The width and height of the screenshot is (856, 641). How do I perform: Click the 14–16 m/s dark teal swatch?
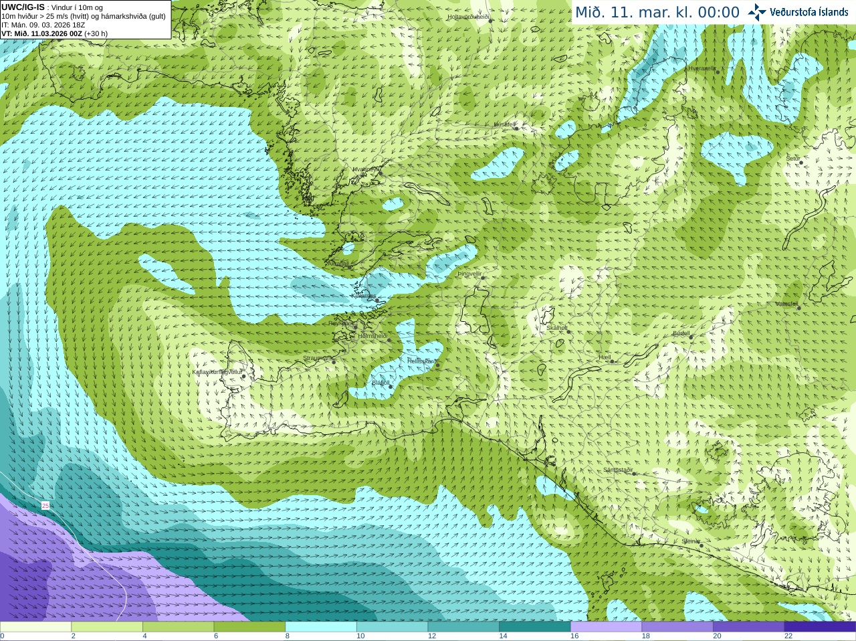pos(535,627)
